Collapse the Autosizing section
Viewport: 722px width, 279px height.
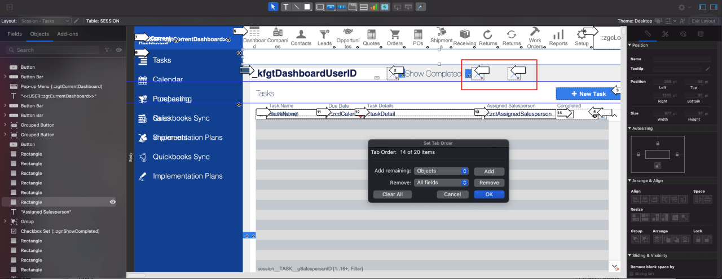coord(630,129)
